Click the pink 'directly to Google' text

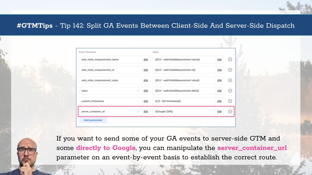(x=106, y=148)
